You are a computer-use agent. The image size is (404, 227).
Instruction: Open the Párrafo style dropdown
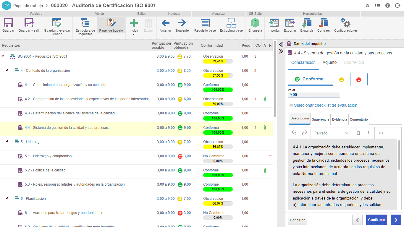point(331,133)
